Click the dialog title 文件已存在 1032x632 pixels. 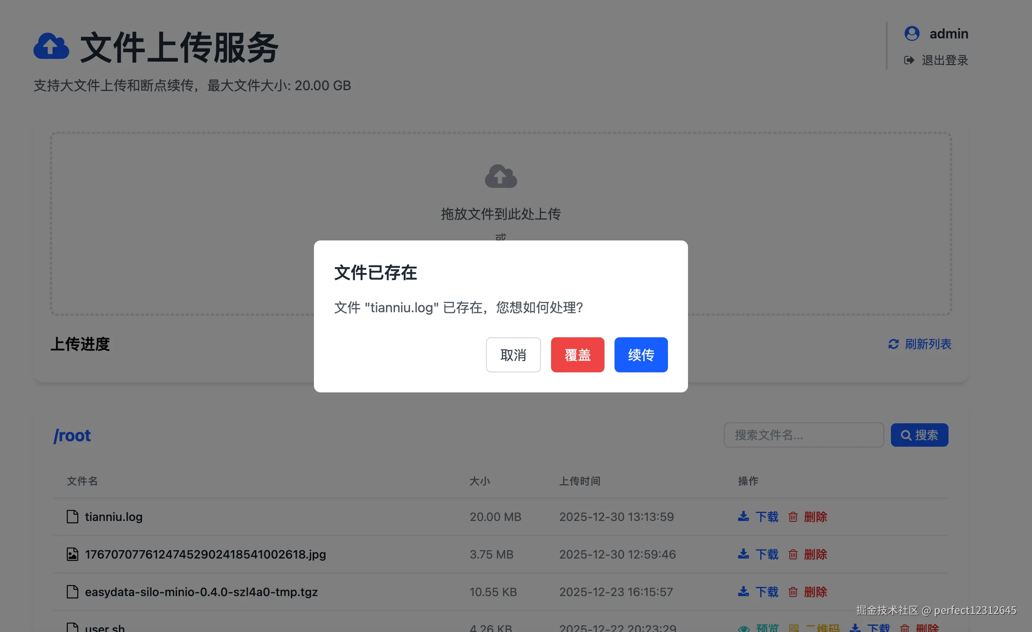point(375,273)
